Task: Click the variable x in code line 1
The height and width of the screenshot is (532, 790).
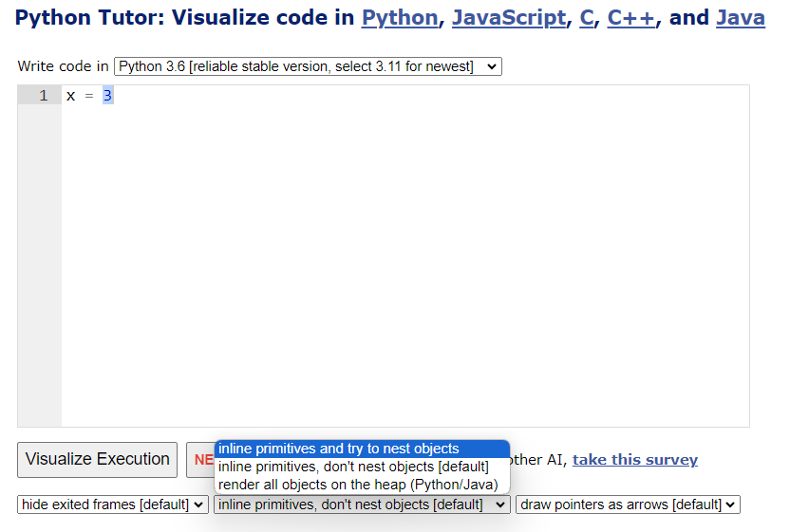Action: point(70,96)
